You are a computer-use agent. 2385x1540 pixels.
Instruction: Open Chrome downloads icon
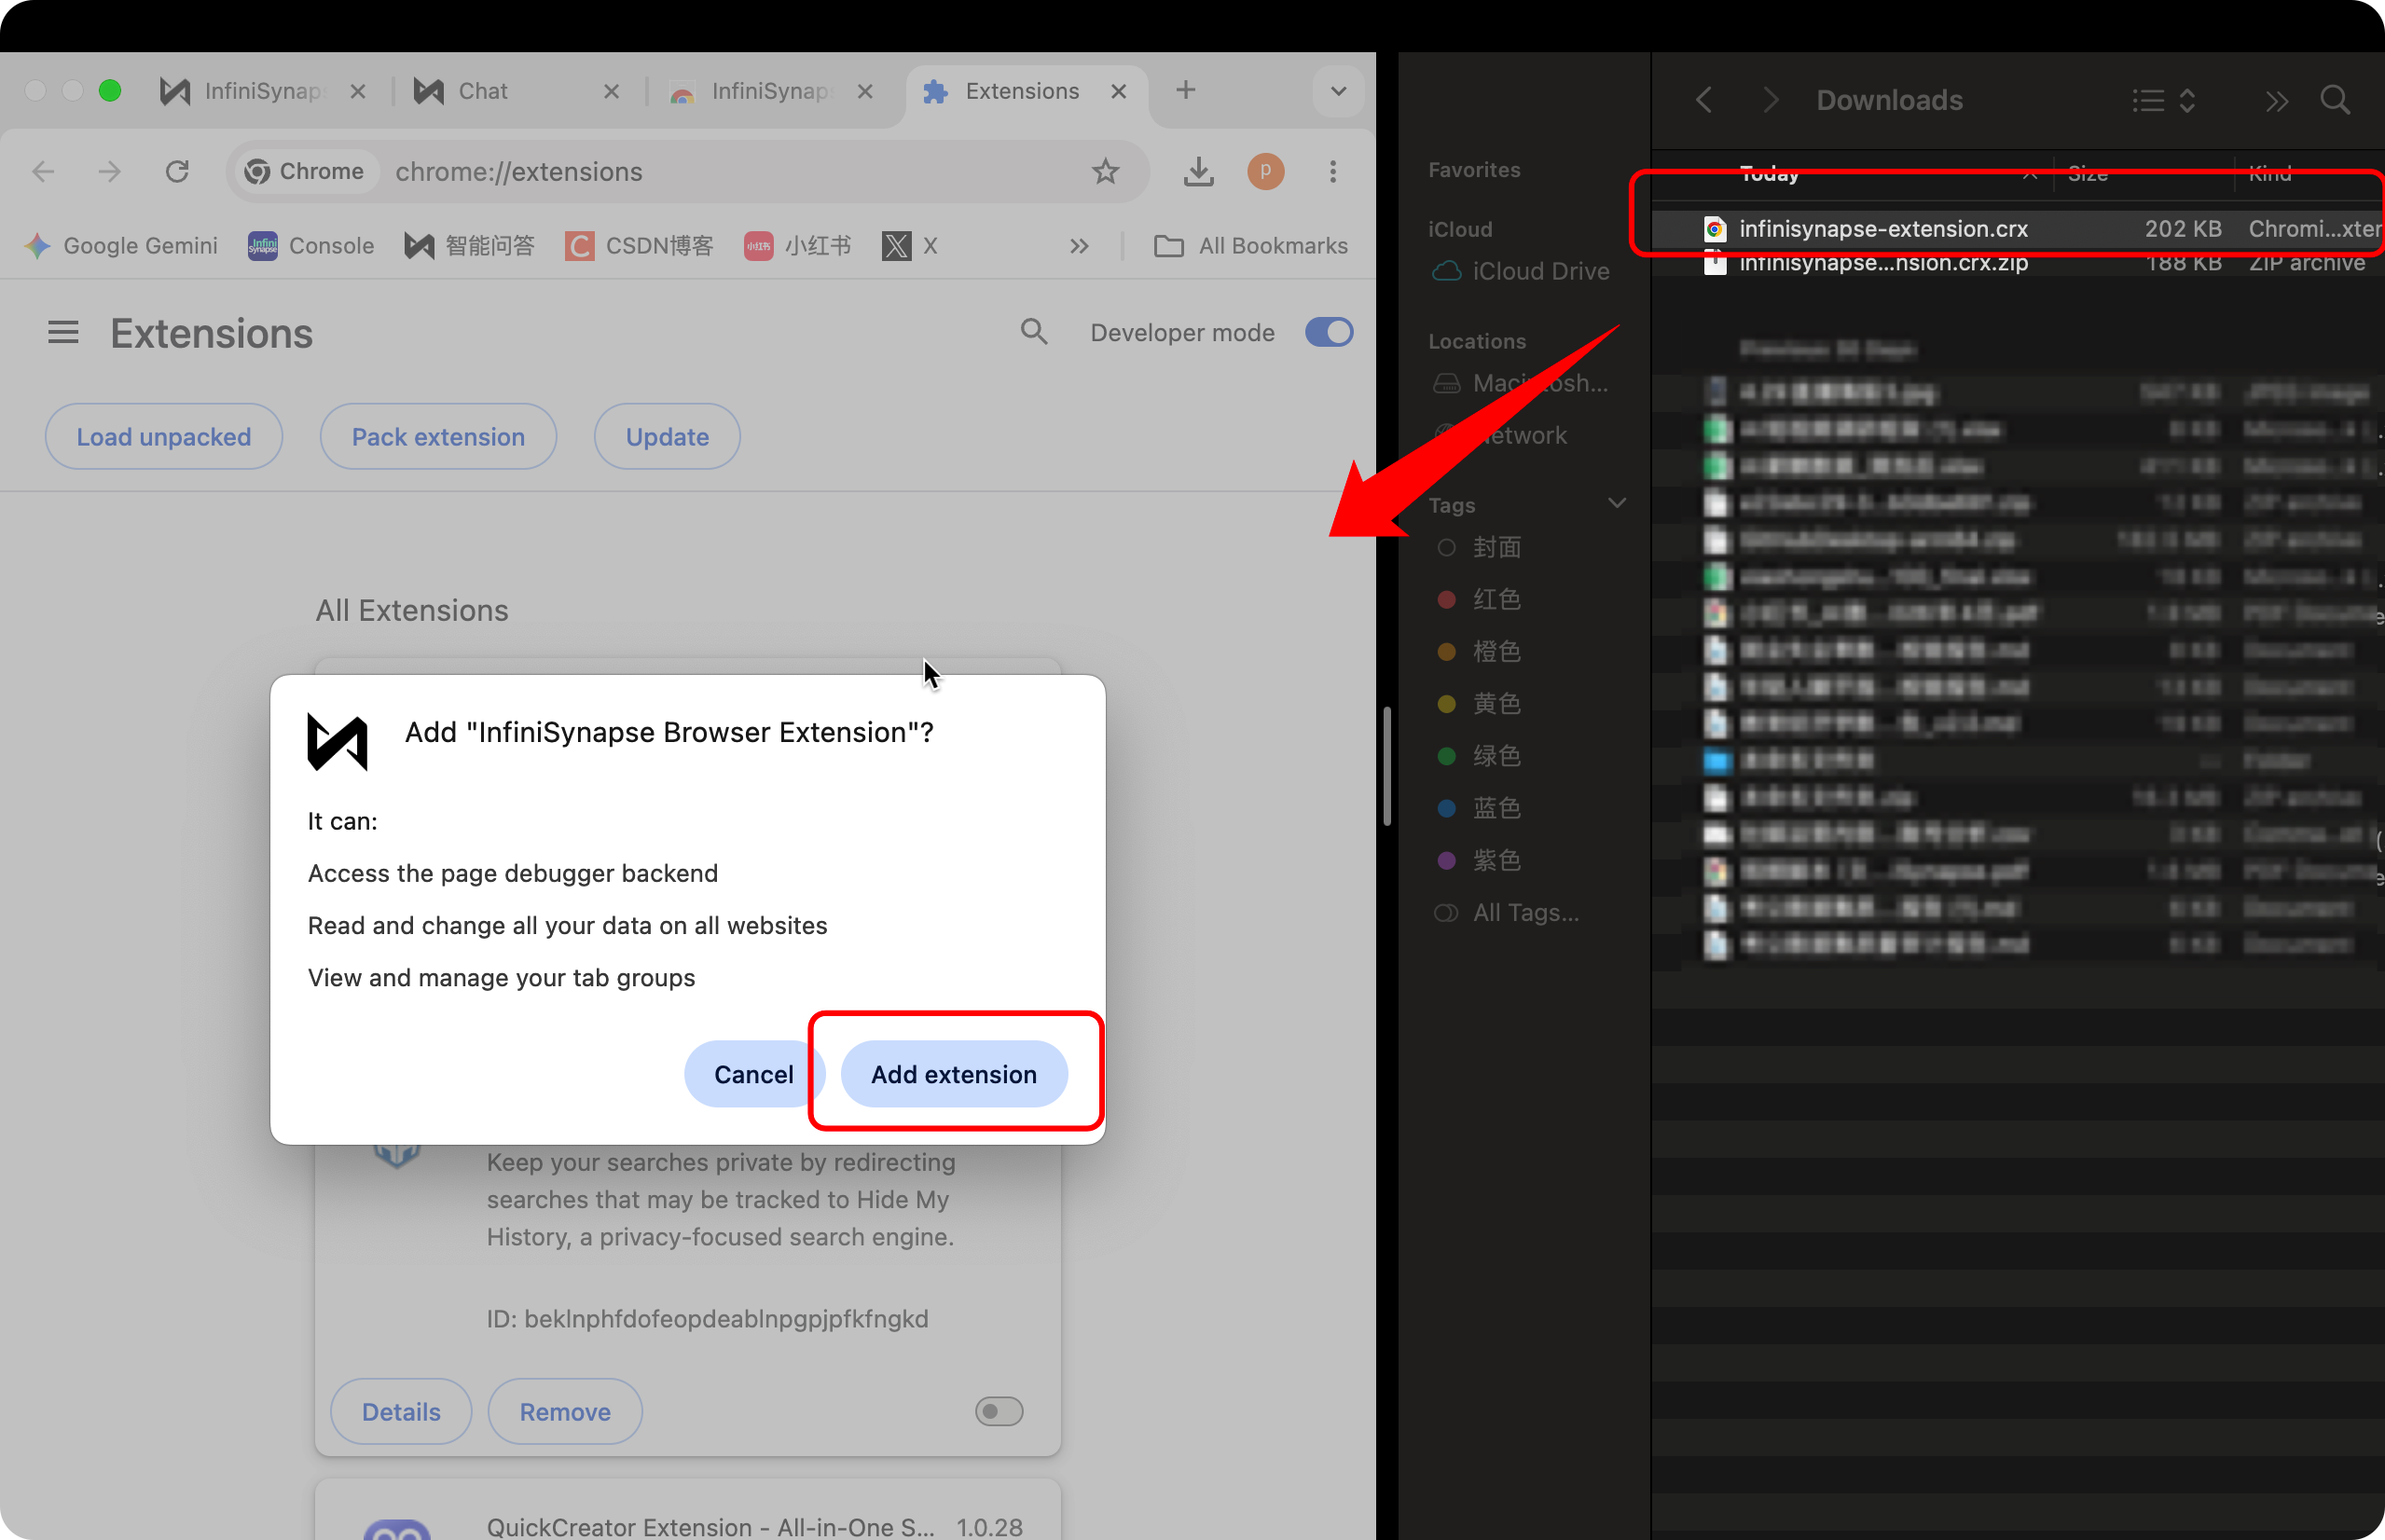pyautogui.click(x=1198, y=171)
